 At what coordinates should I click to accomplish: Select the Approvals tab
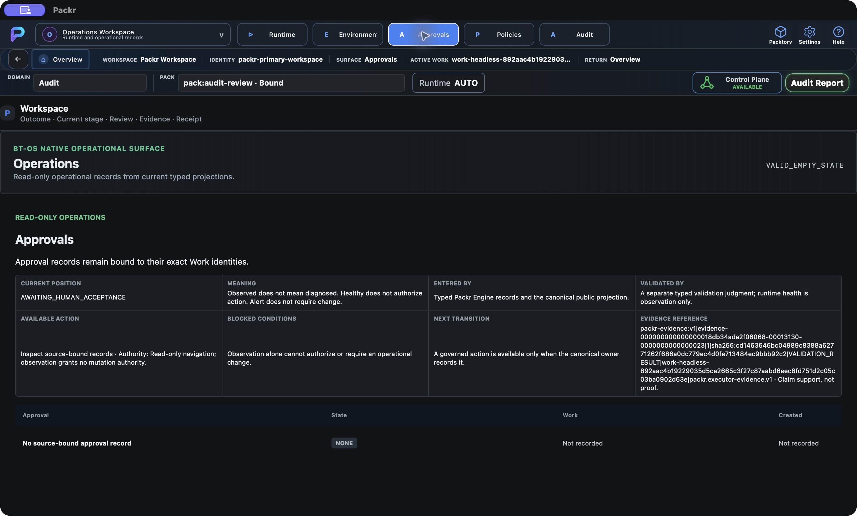coord(423,34)
